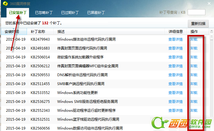View details for KB2479943
The width and height of the screenshot is (214, 131).
(175, 39)
